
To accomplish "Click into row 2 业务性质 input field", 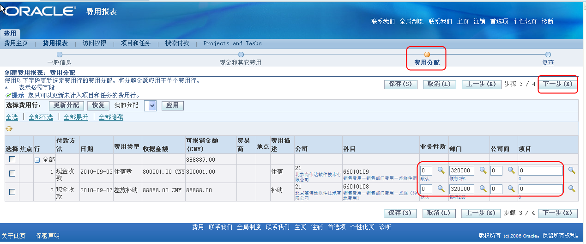I will 426,189.
